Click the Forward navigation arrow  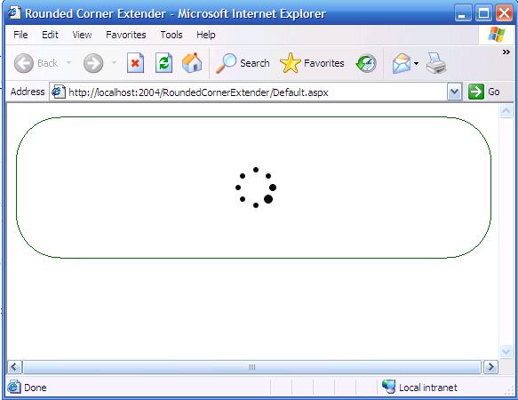(x=93, y=63)
